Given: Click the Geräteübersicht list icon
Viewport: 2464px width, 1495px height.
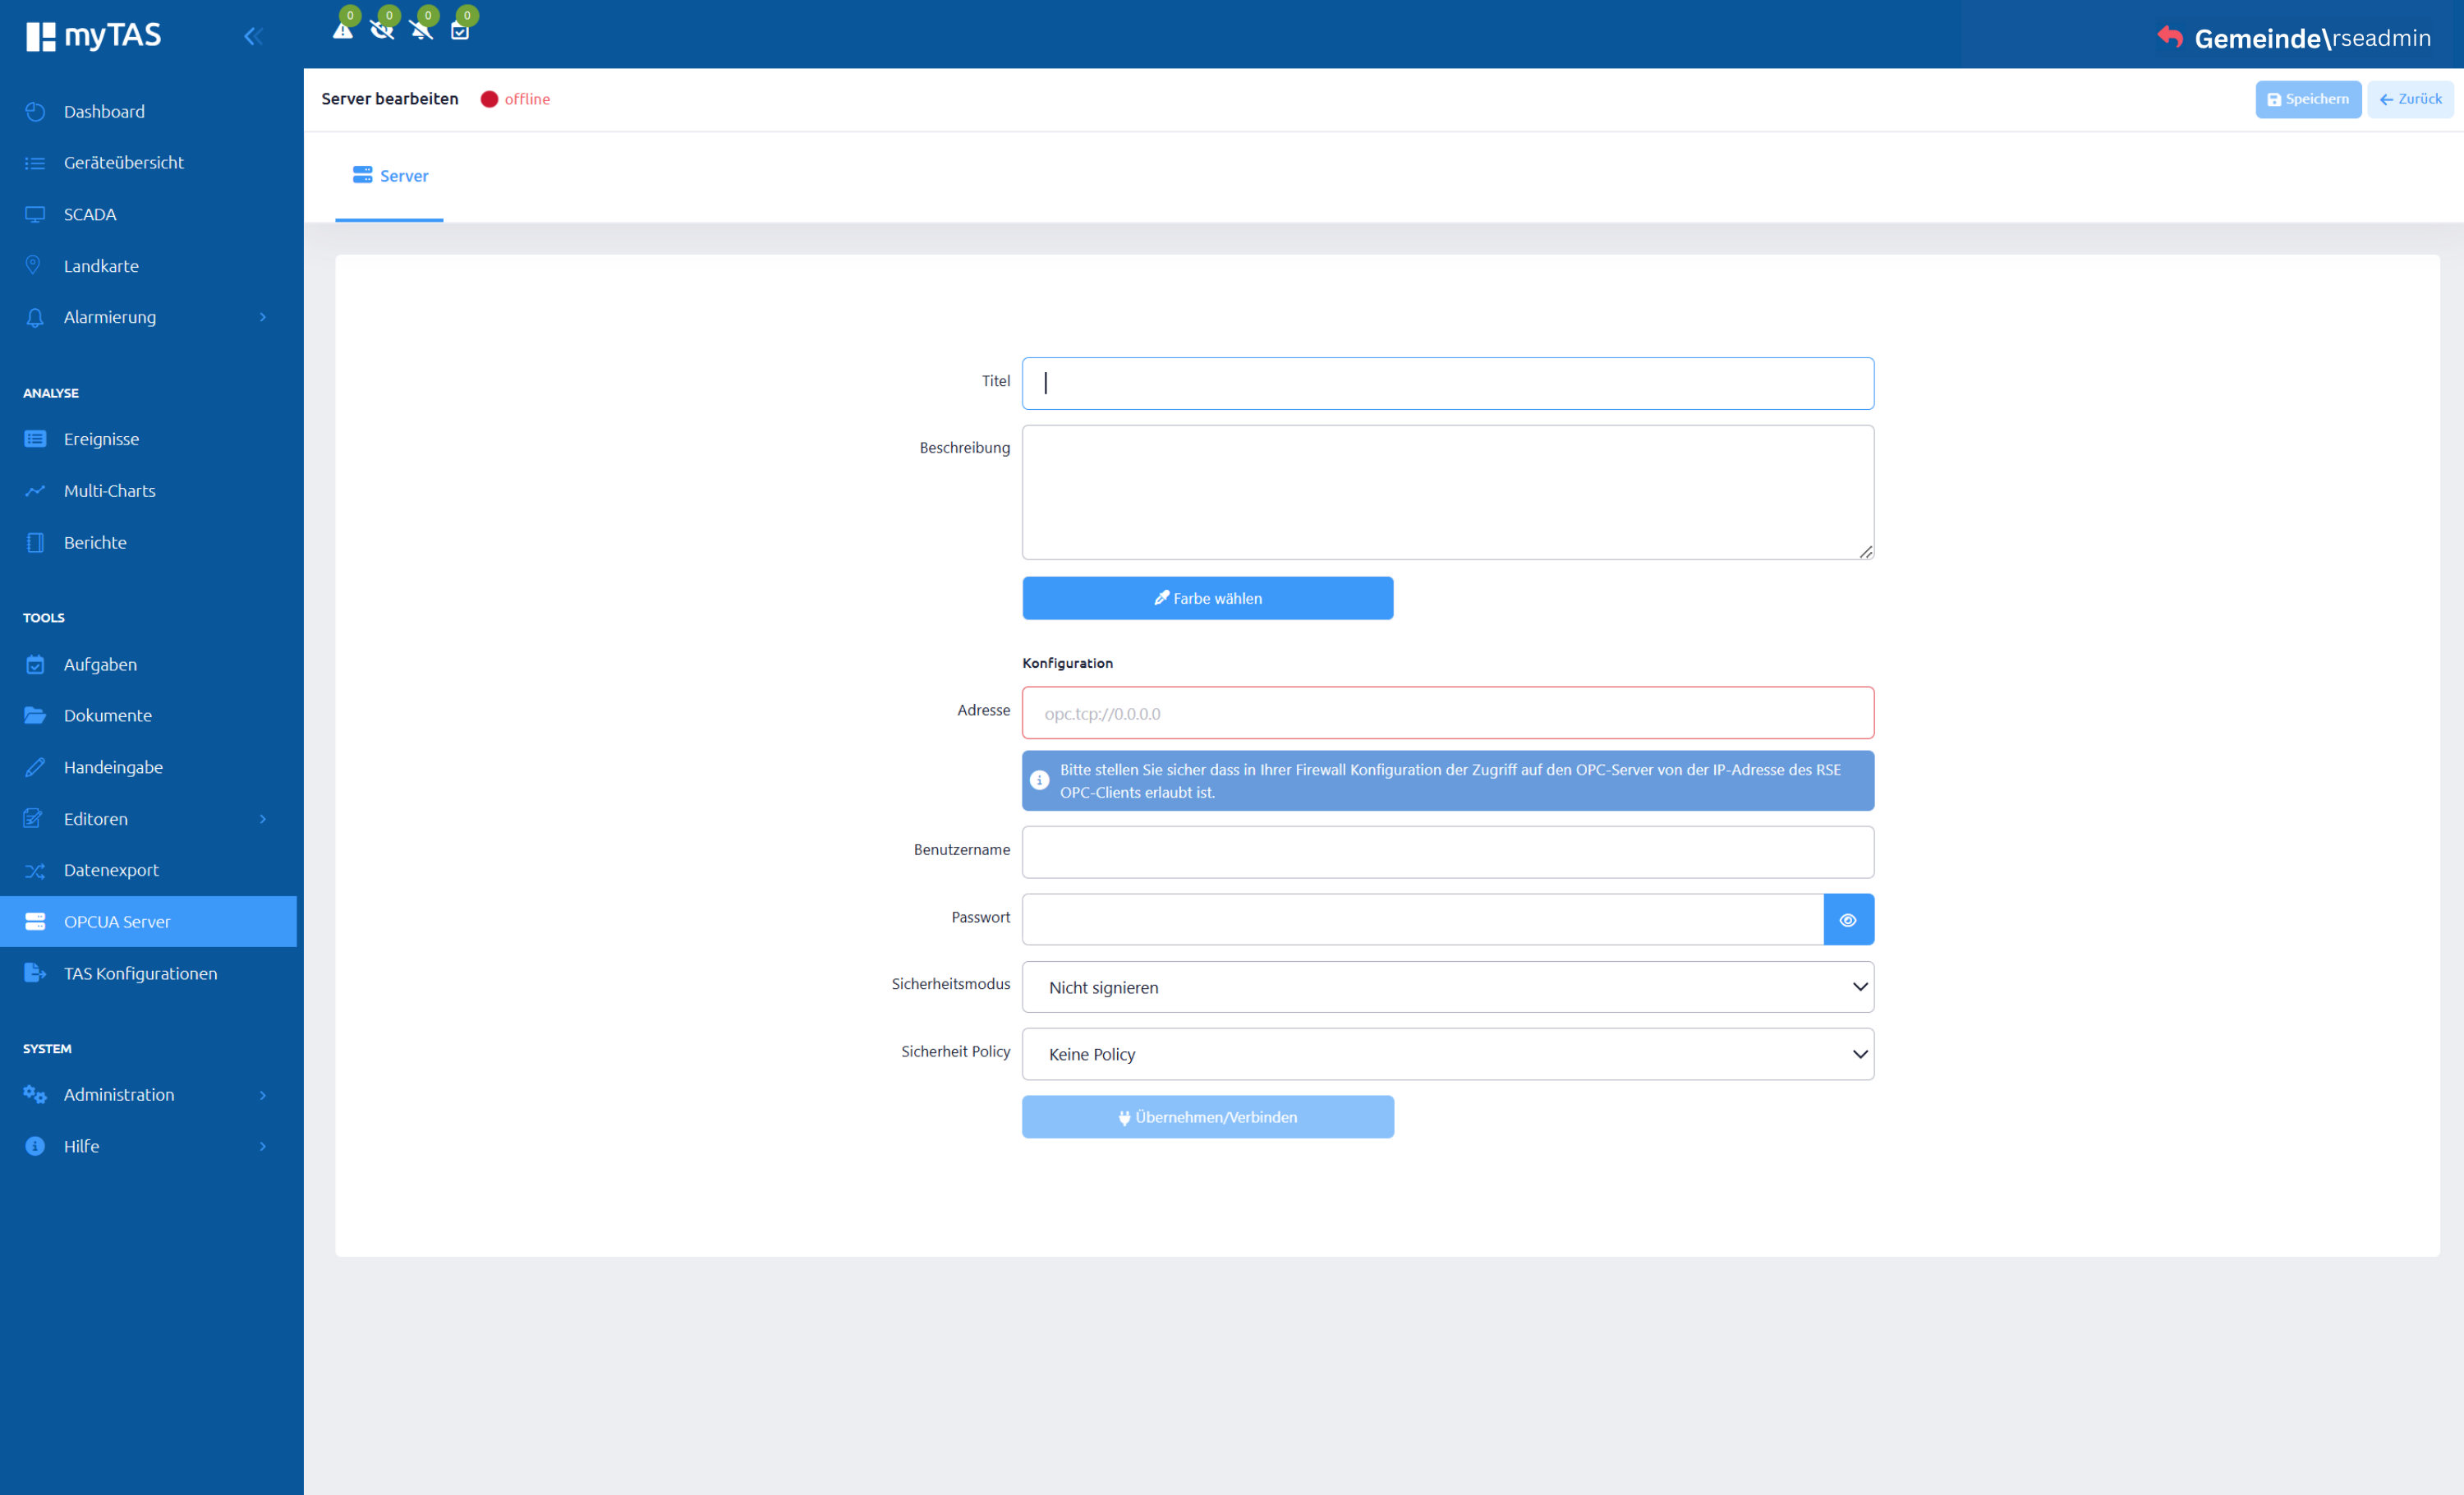Looking at the screenshot, I should coord(35,163).
